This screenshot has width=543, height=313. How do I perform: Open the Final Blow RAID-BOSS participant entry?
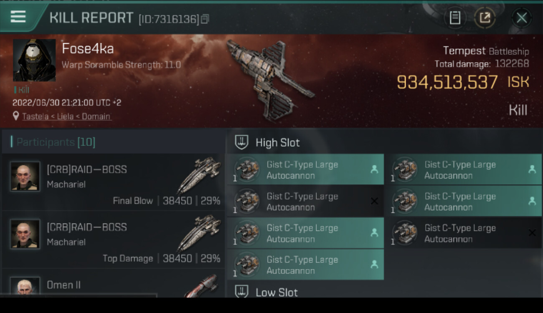113,182
